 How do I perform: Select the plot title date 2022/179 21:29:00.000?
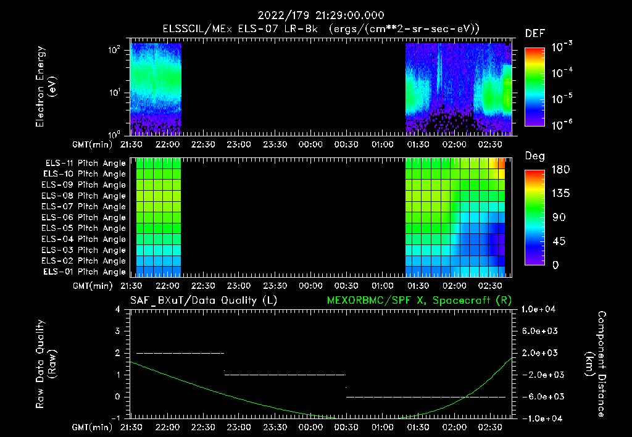(321, 15)
